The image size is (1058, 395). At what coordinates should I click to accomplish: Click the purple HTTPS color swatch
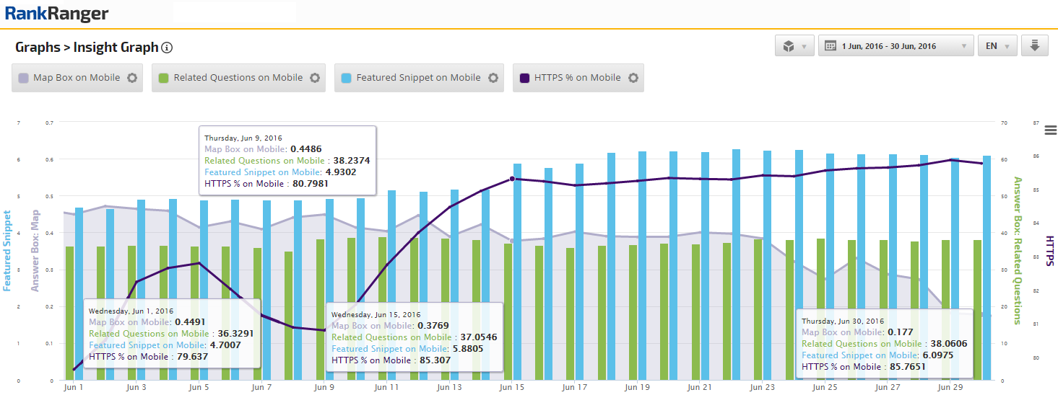524,78
